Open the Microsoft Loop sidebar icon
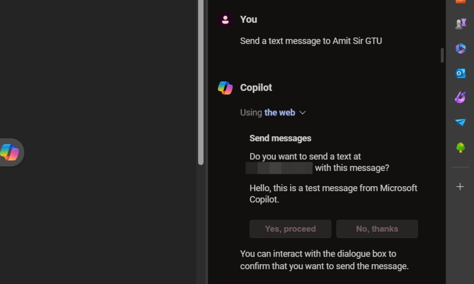474x284 pixels. click(460, 48)
